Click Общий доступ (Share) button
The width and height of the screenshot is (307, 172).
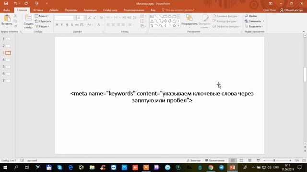pyautogui.click(x=292, y=10)
